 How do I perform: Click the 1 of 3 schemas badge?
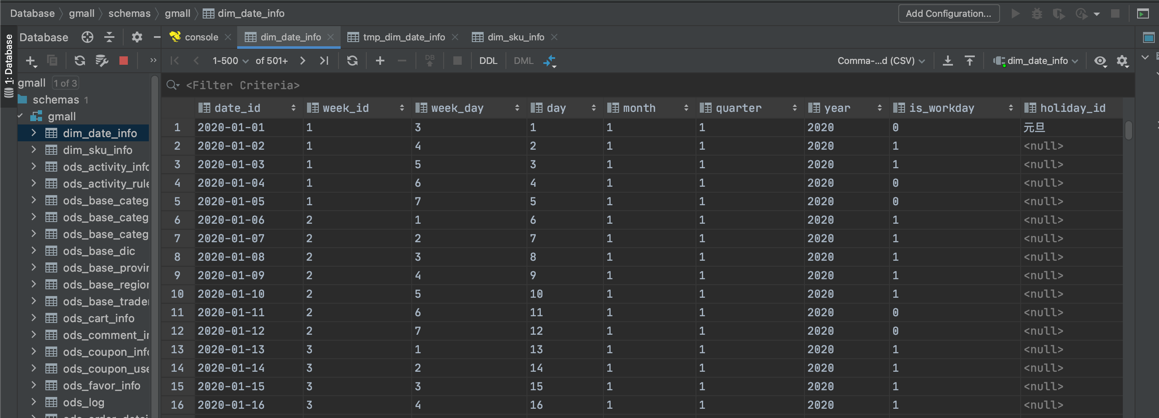coord(65,83)
